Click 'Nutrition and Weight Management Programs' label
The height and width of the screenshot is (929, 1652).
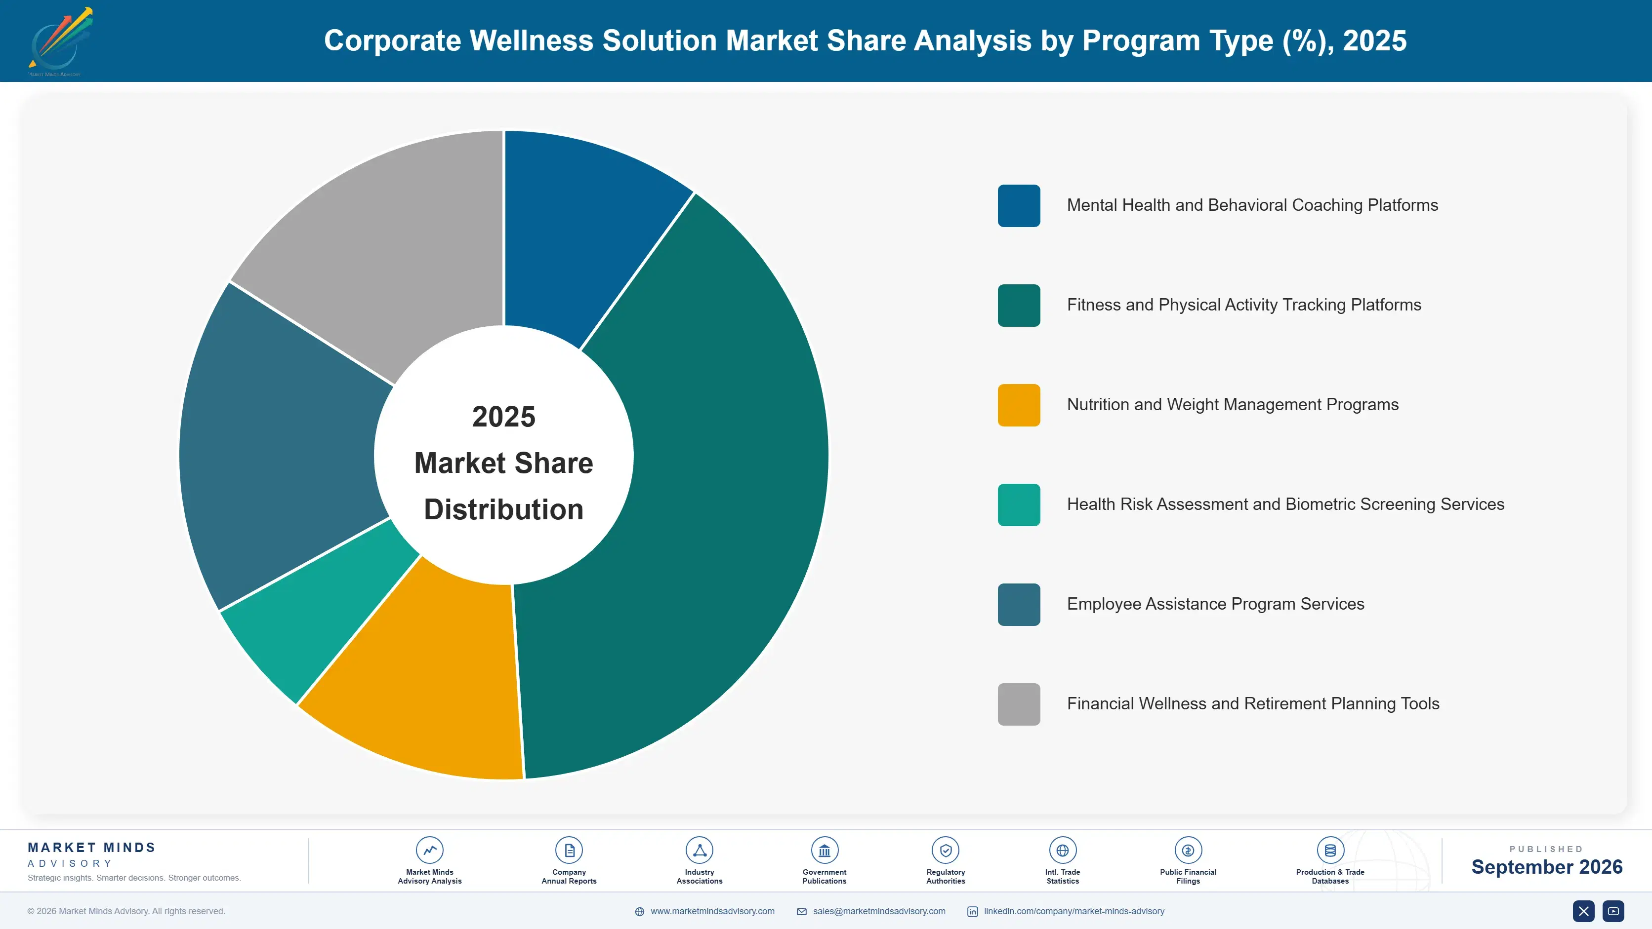tap(1232, 404)
